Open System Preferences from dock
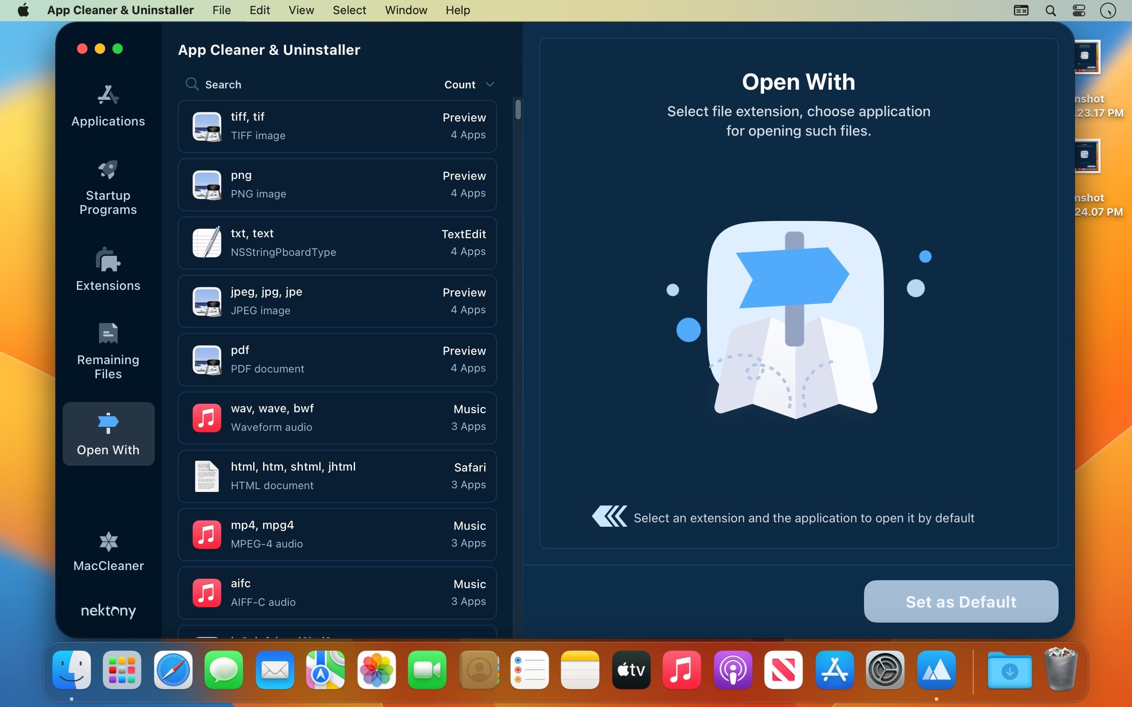 pyautogui.click(x=884, y=670)
